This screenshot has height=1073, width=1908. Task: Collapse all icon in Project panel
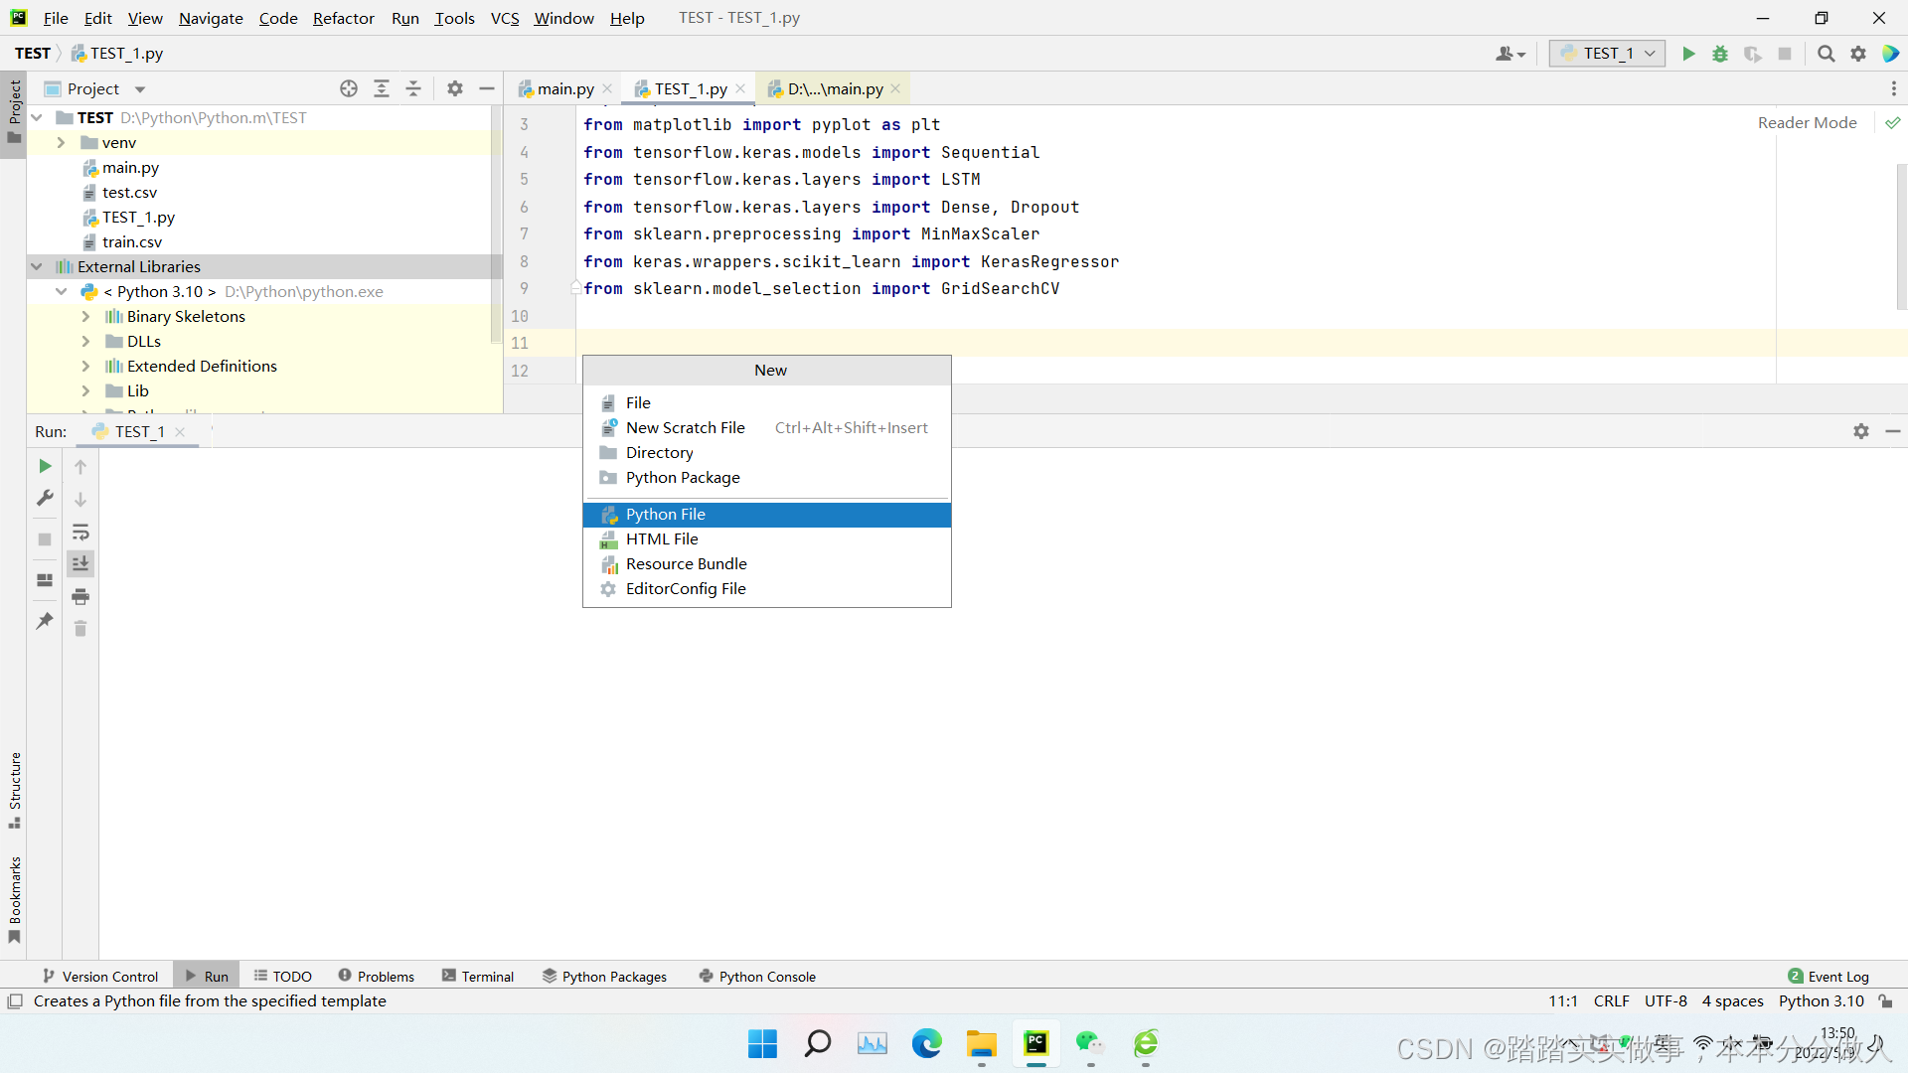(413, 88)
